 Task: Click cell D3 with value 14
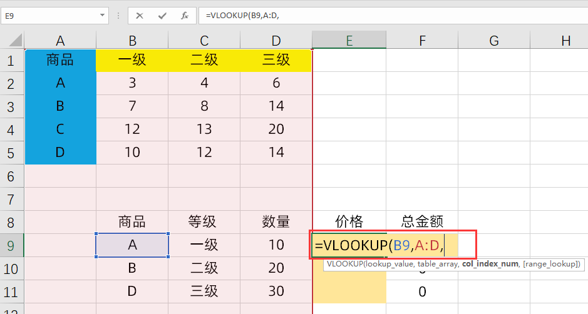click(x=276, y=106)
